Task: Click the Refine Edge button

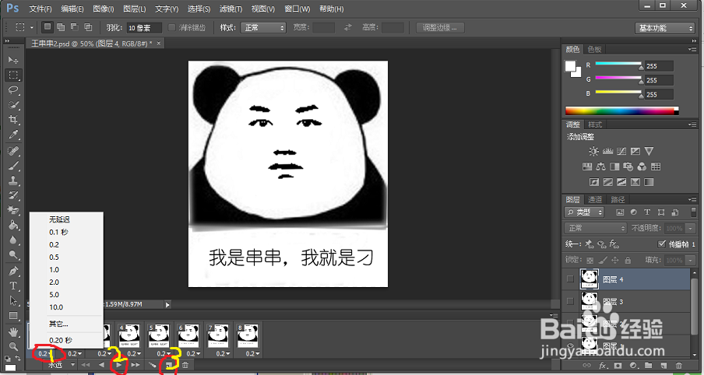Action: pyautogui.click(x=440, y=28)
